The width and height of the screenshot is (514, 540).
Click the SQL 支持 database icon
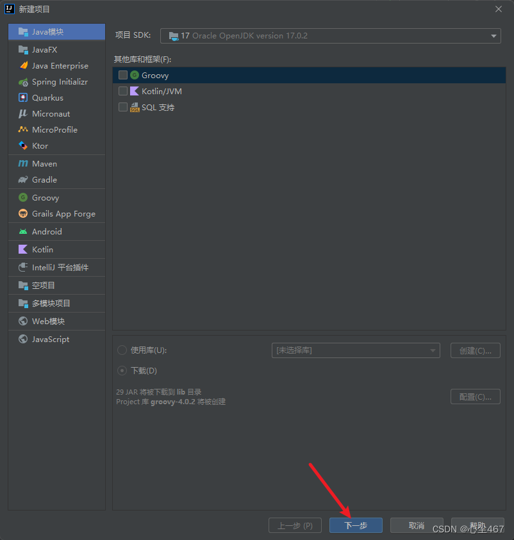pos(135,108)
